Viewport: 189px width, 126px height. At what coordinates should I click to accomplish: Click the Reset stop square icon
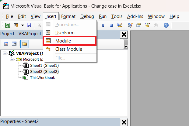tap(111, 26)
